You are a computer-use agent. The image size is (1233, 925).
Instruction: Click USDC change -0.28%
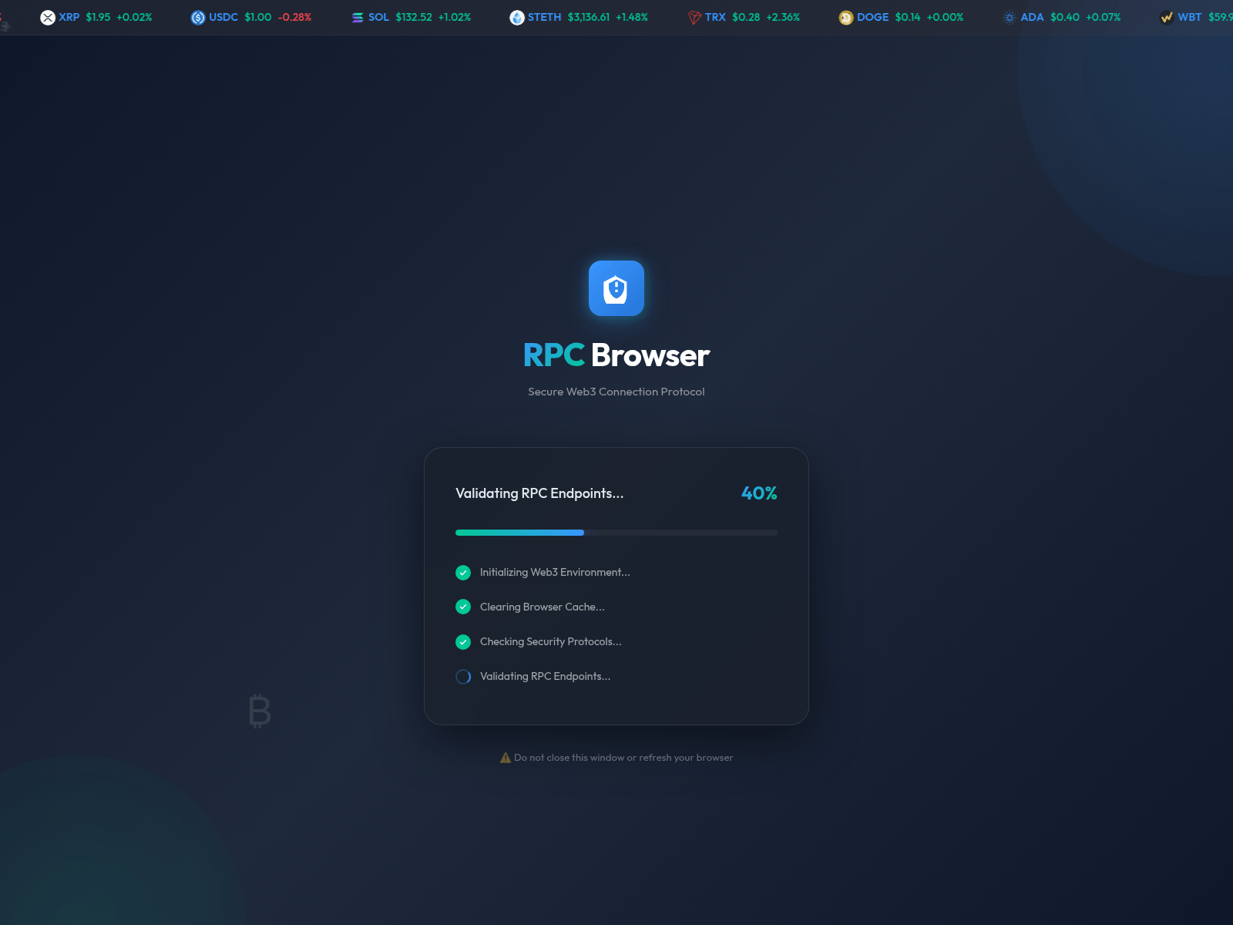pos(294,17)
